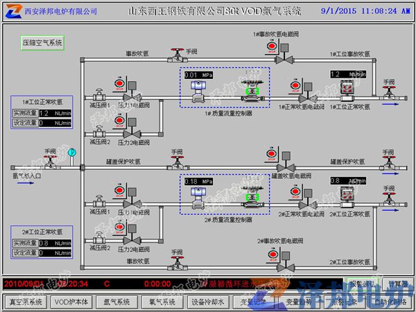
Task: Click the cyan pressure gauge on inlet pipe
Action: tap(70, 153)
